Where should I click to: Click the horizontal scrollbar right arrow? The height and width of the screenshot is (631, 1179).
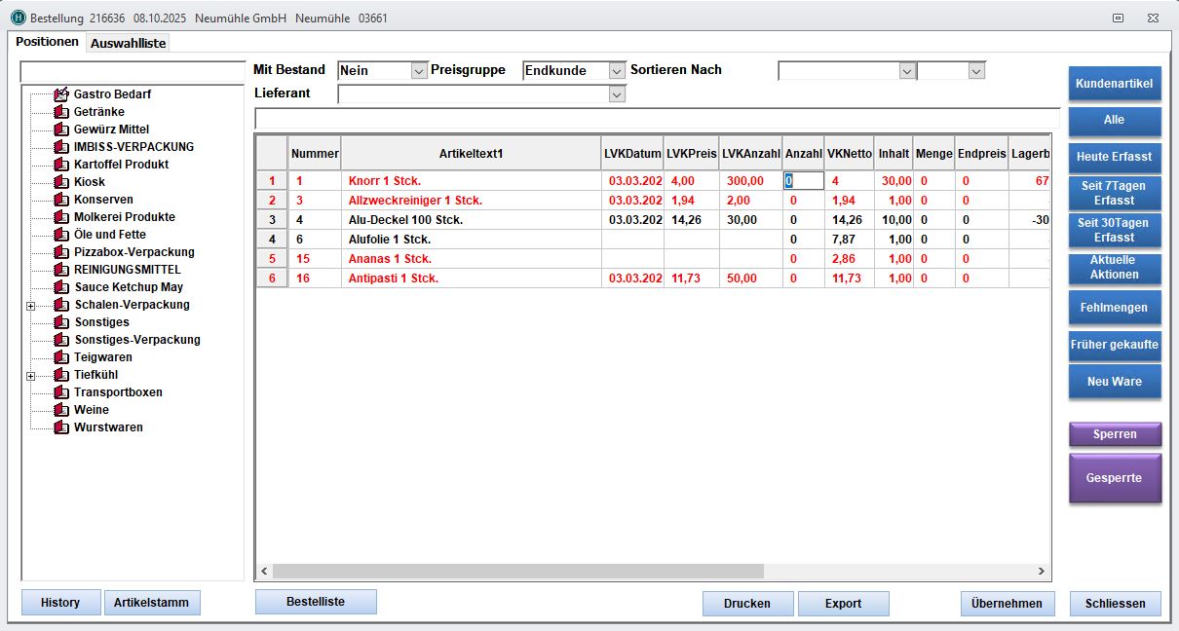pyautogui.click(x=1041, y=572)
